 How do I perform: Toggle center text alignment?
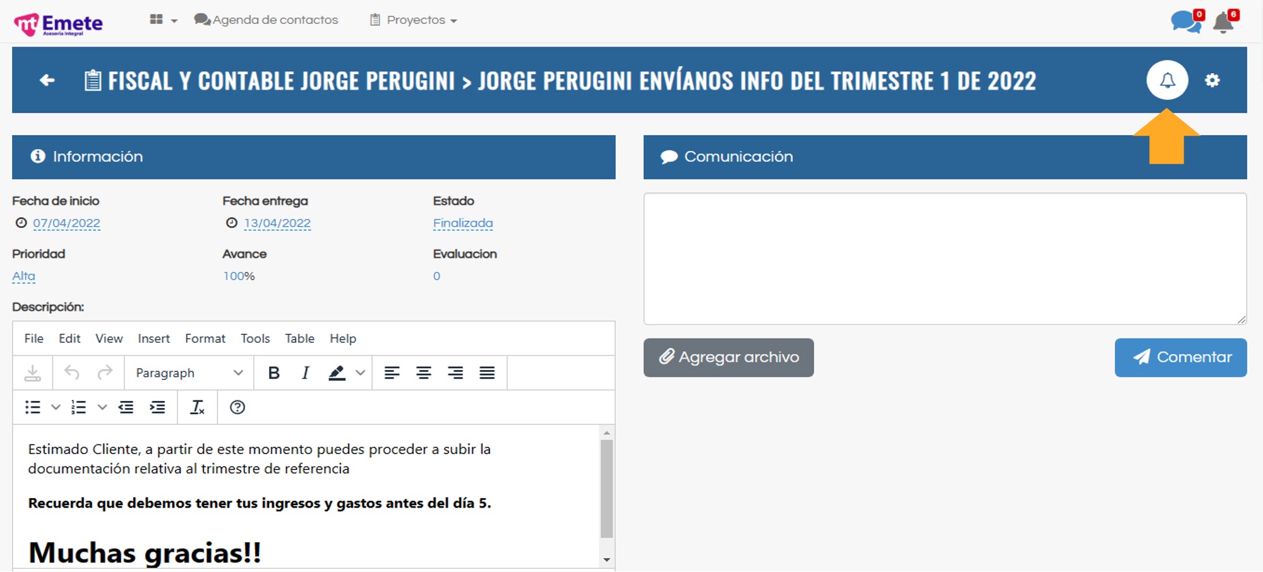coord(424,373)
